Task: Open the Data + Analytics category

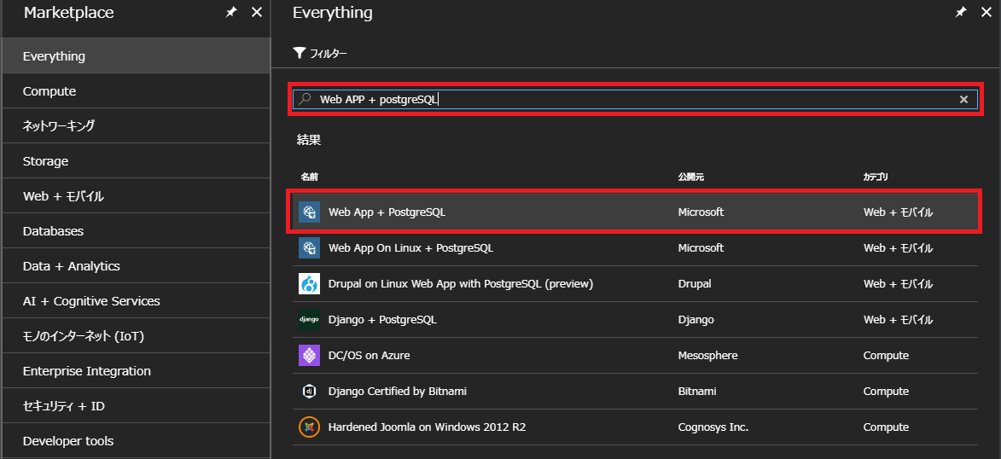Action: tap(136, 266)
